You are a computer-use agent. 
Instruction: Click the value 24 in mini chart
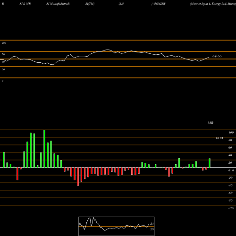[152, 224]
